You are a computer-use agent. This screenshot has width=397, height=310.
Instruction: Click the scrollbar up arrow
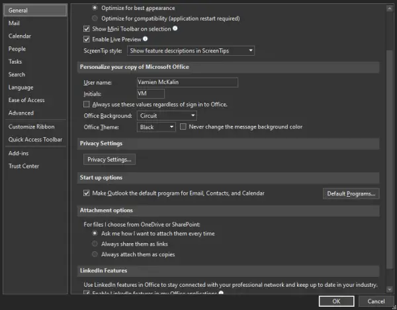click(x=390, y=9)
